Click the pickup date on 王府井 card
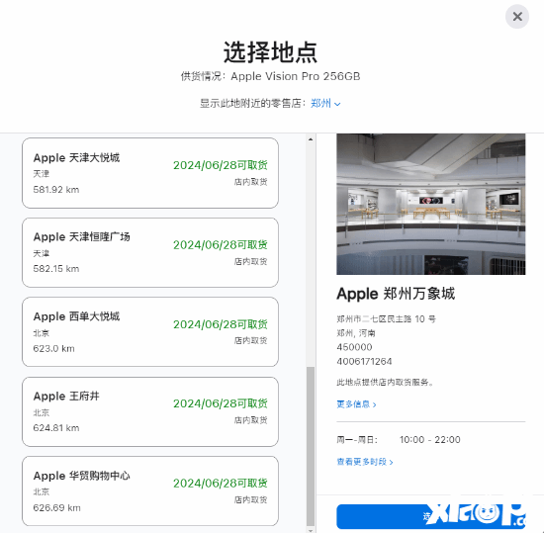 click(x=221, y=403)
